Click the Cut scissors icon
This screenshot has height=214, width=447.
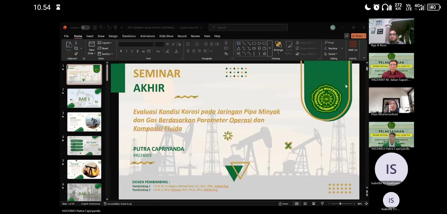[x=76, y=43]
